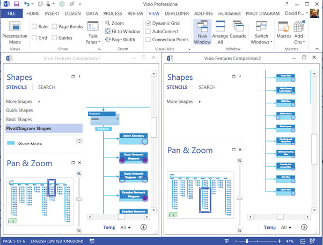Enable the Grid checkbox
The width and height of the screenshot is (323, 245).
(34, 38)
